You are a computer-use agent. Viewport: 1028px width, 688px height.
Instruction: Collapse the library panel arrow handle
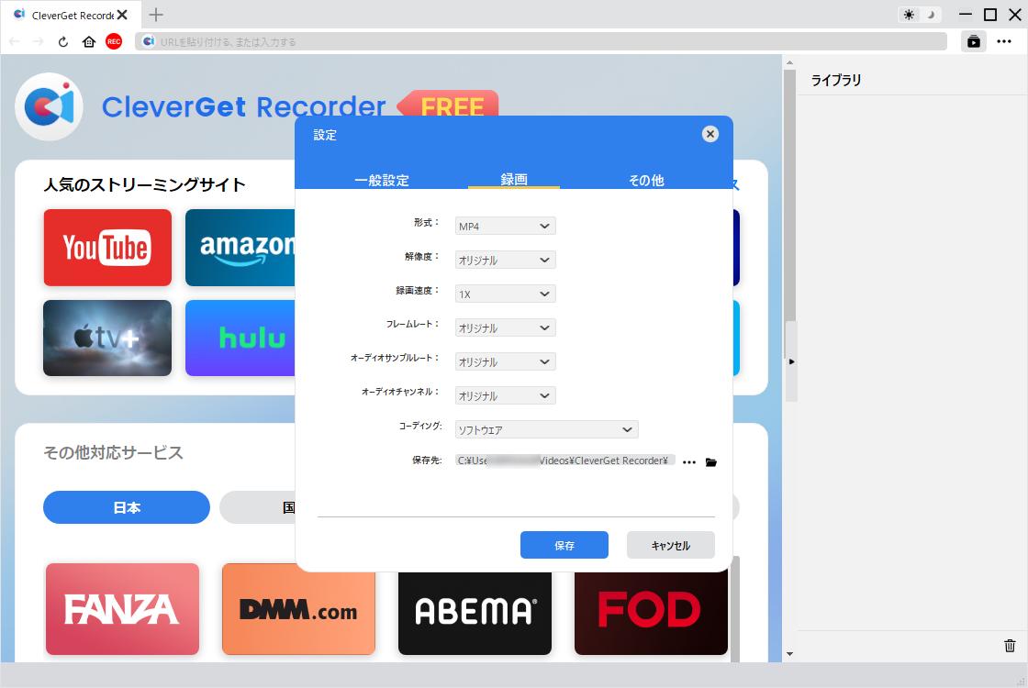[x=791, y=361]
